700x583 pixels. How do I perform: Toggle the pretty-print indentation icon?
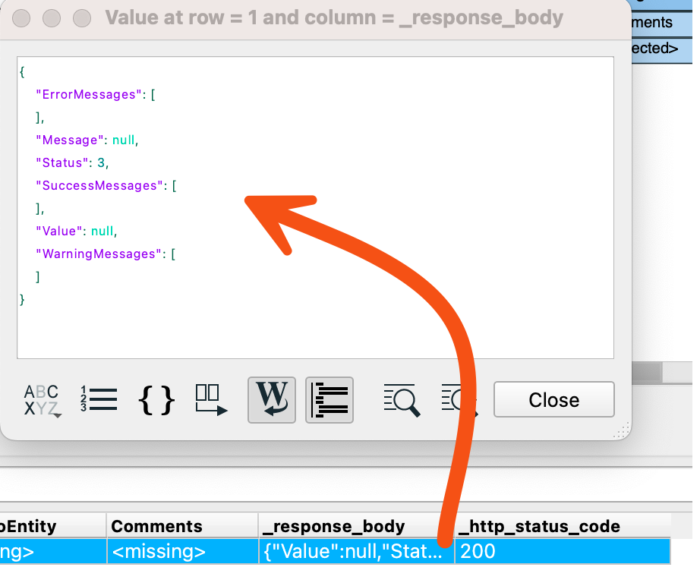pos(329,400)
